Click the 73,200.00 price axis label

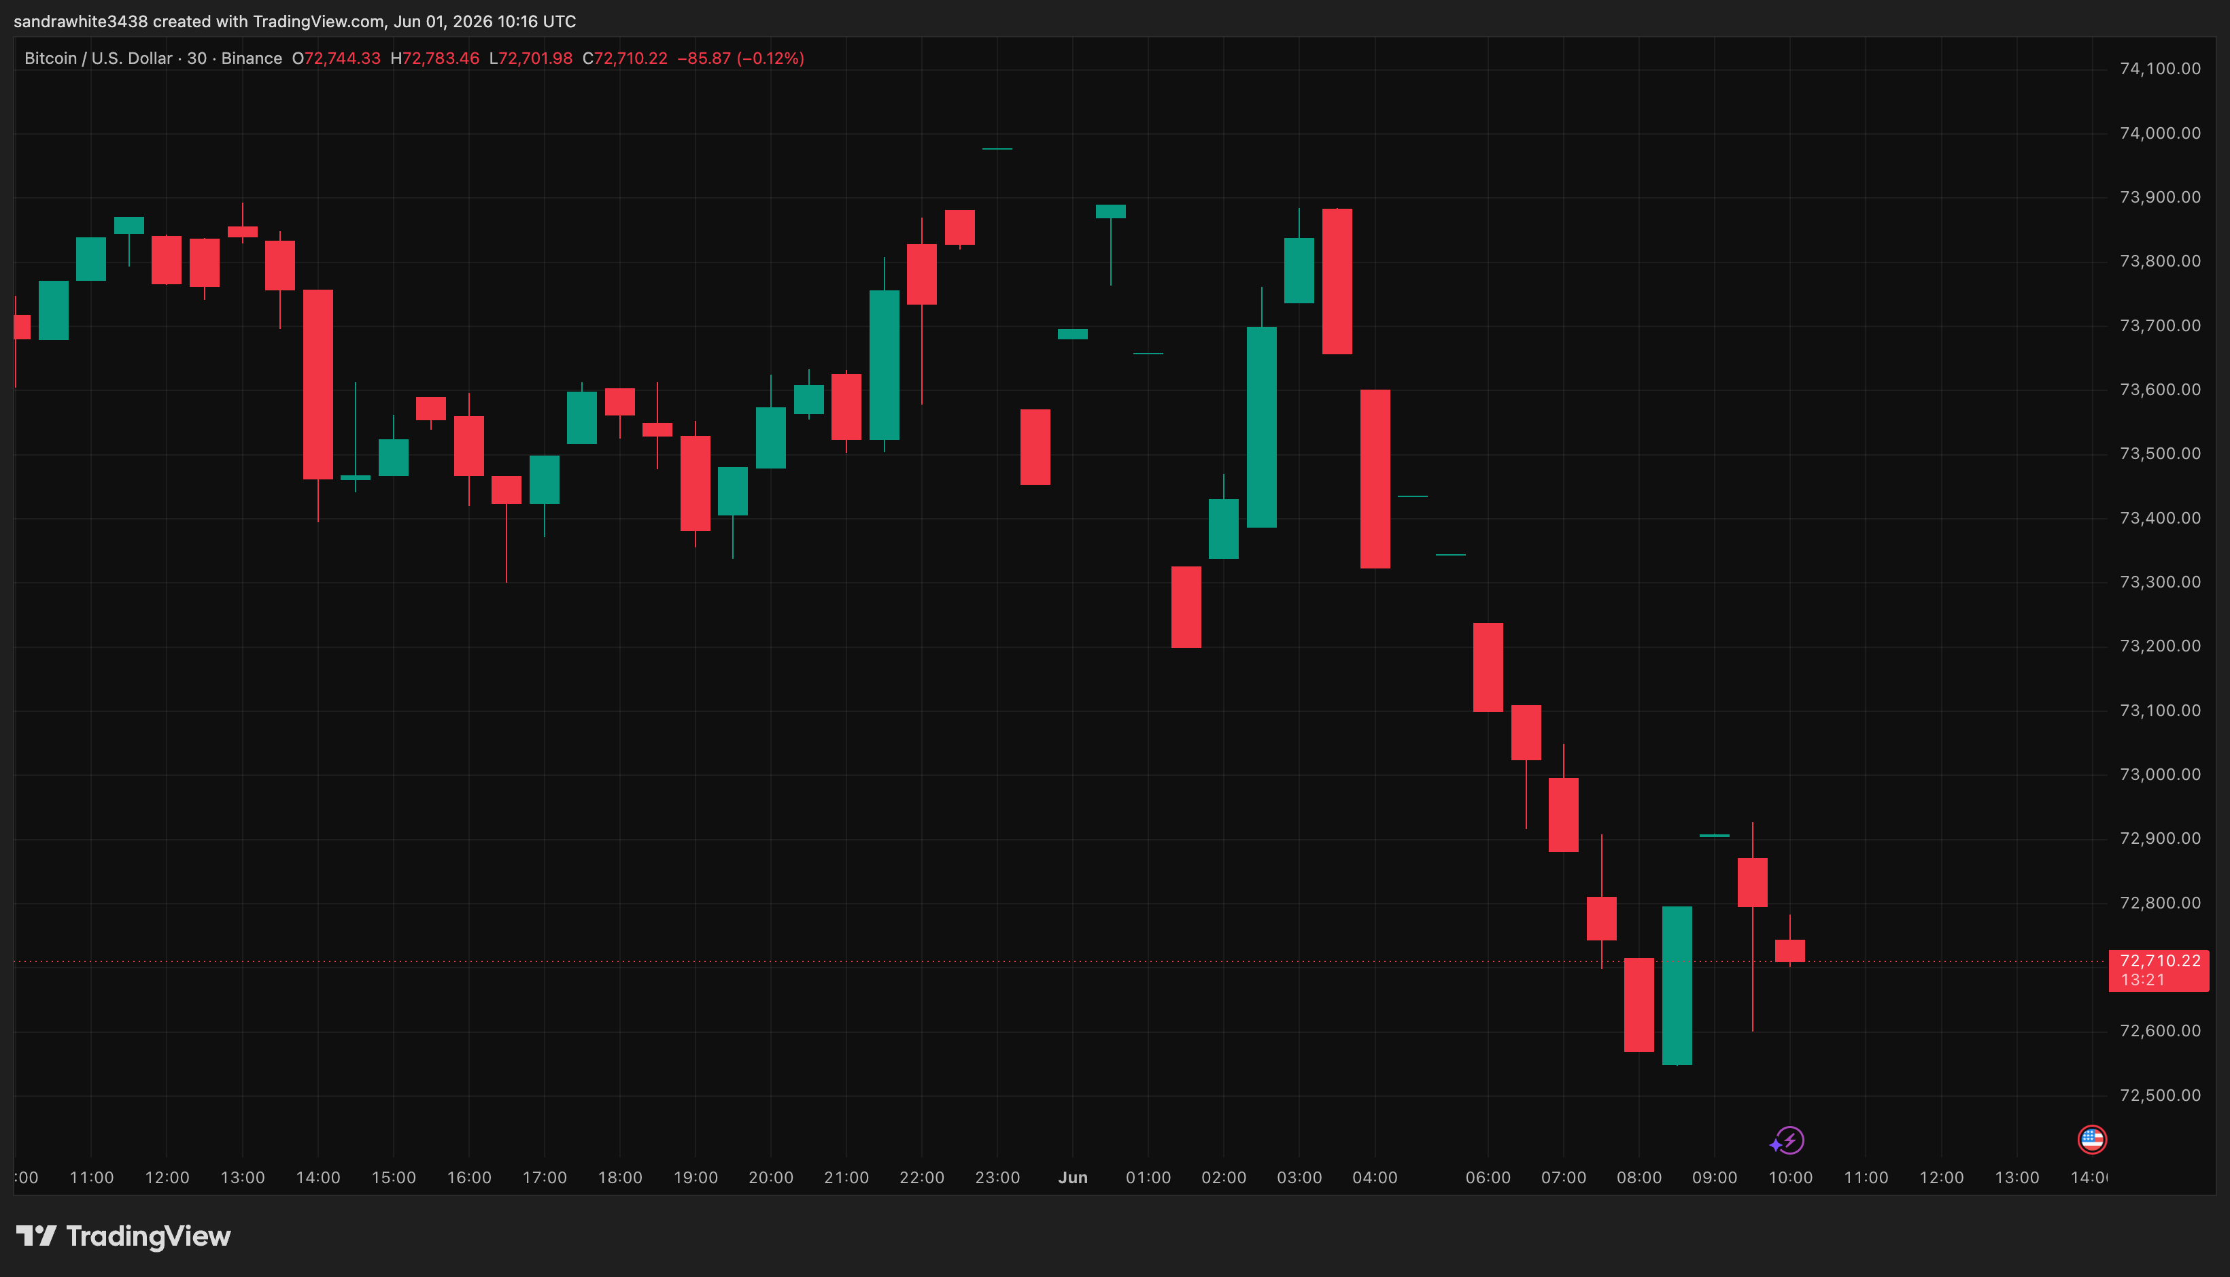(2160, 645)
